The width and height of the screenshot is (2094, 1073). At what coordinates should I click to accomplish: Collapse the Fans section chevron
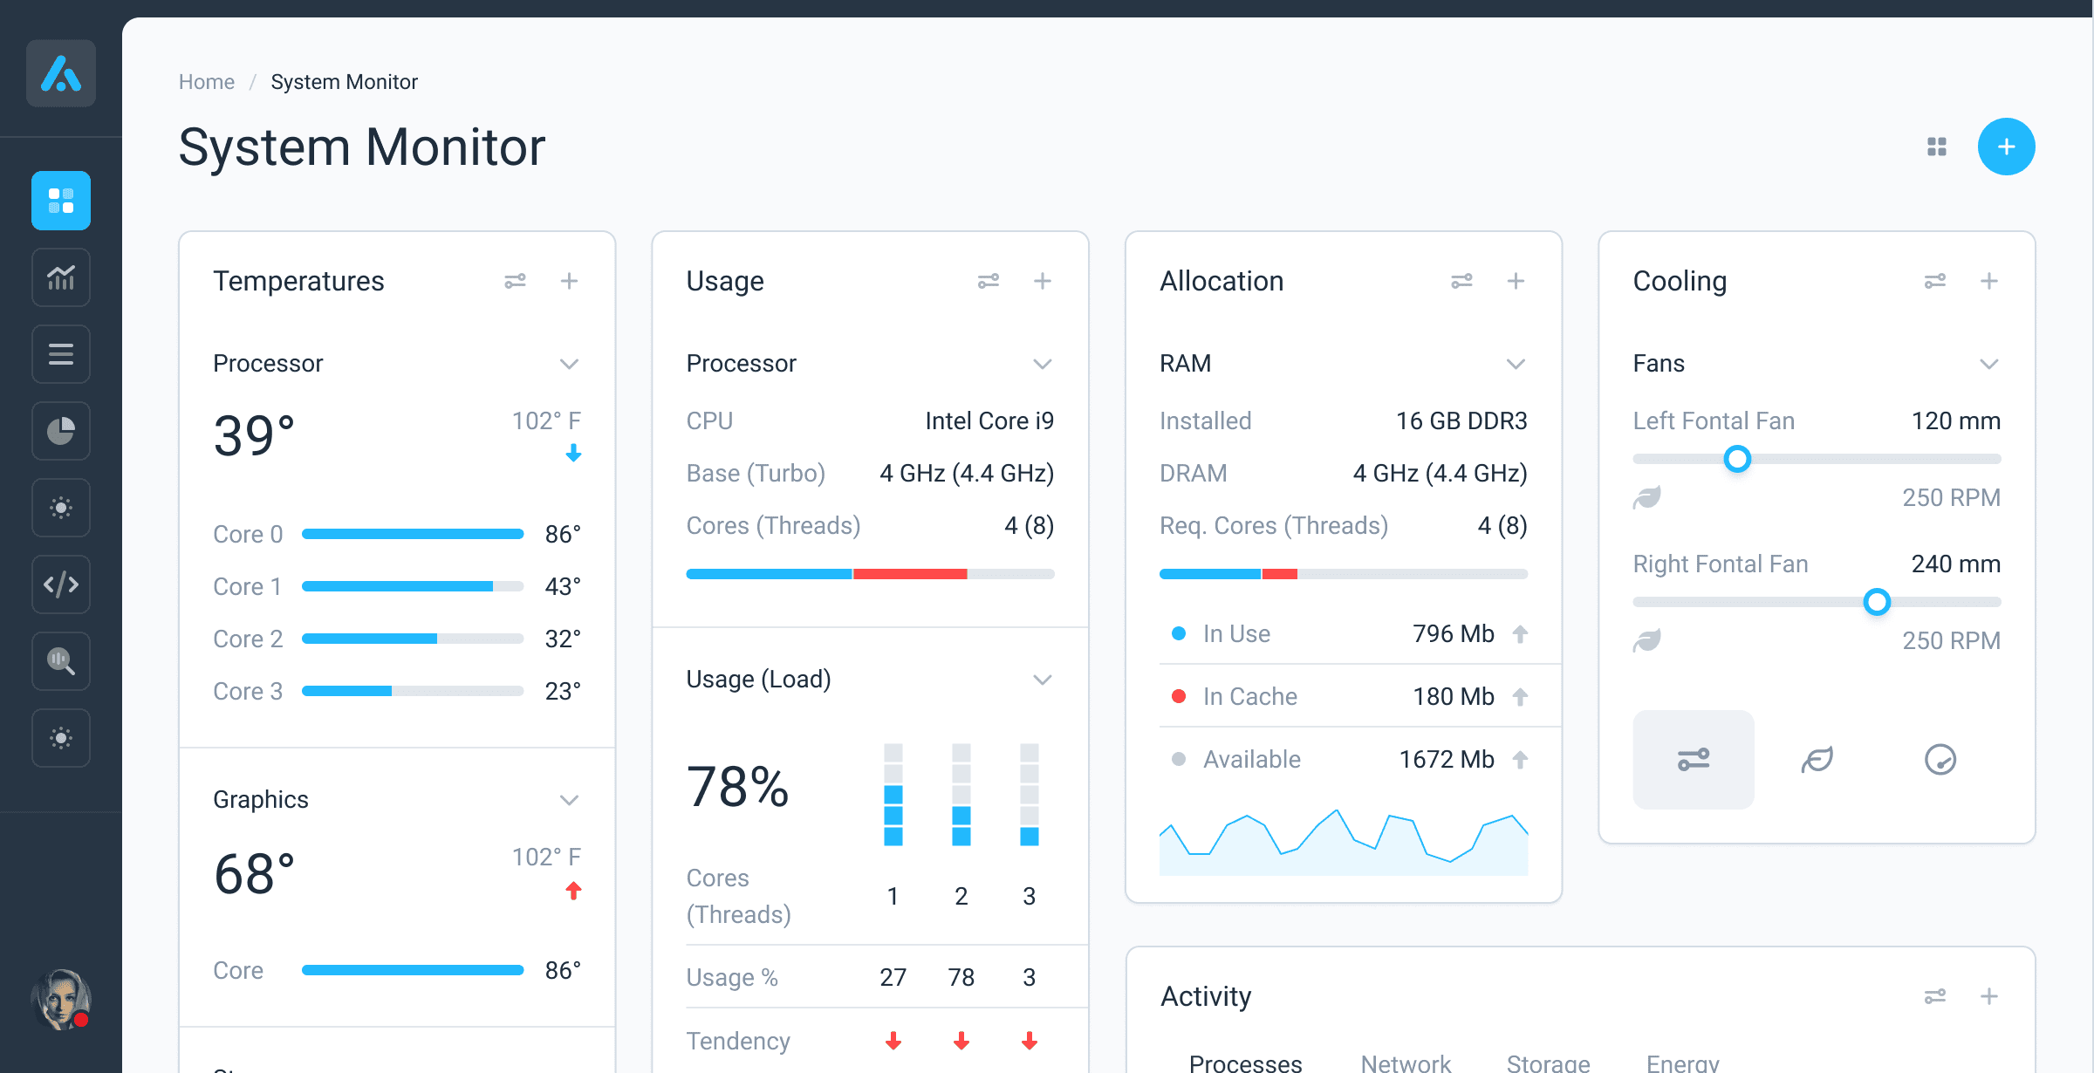[x=1988, y=364]
